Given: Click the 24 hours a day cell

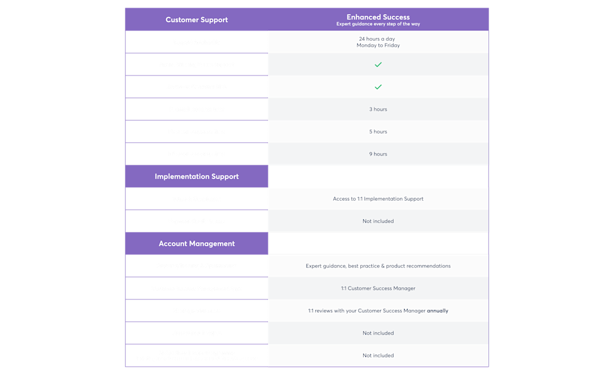Looking at the screenshot, I should (378, 42).
